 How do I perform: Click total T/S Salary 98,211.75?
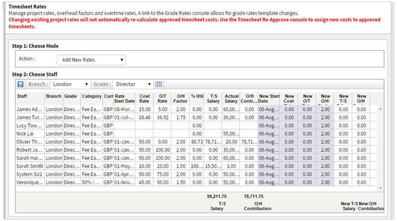point(217,196)
